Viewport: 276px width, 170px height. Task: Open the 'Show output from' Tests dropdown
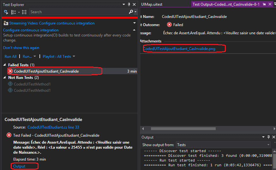pos(268,145)
